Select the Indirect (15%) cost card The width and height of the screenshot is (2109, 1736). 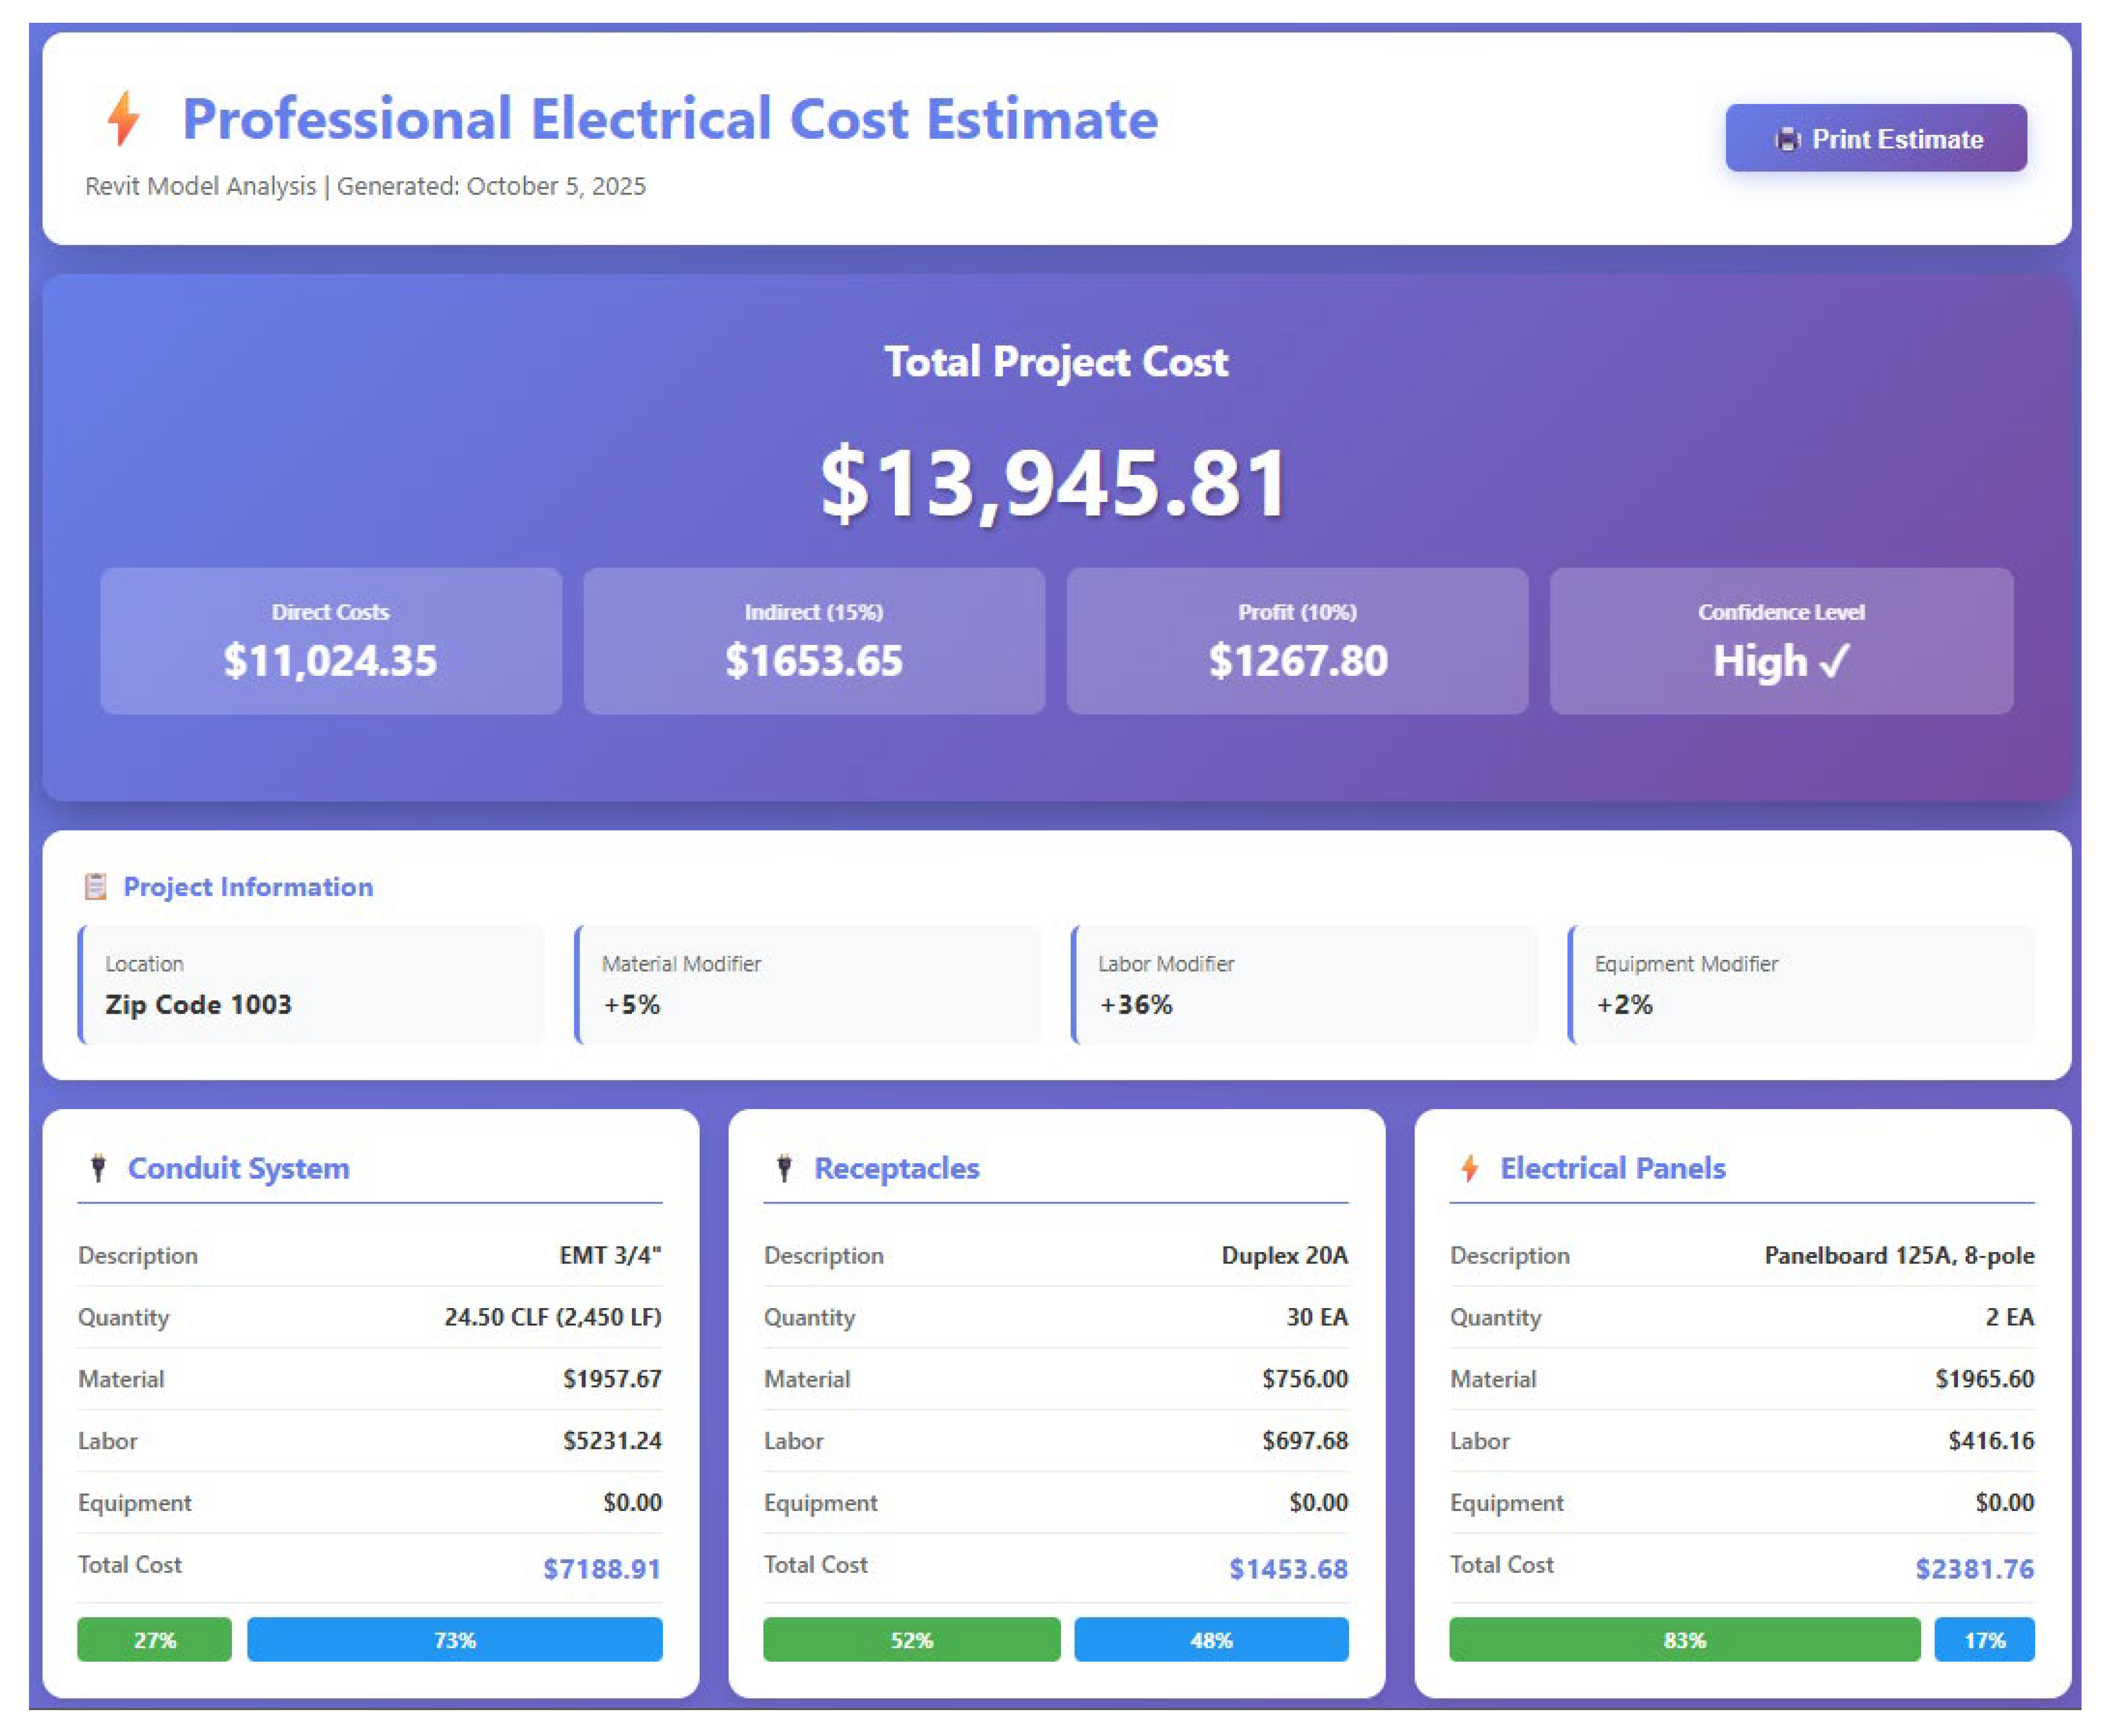point(814,640)
